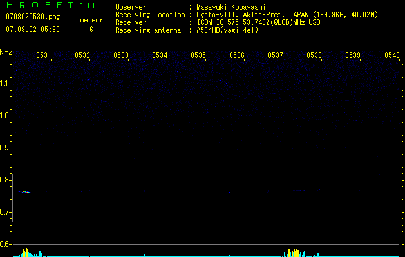Viewport: 405px width, 257px height.
Task: Click the 0540 time marker
Action: [x=392, y=55]
